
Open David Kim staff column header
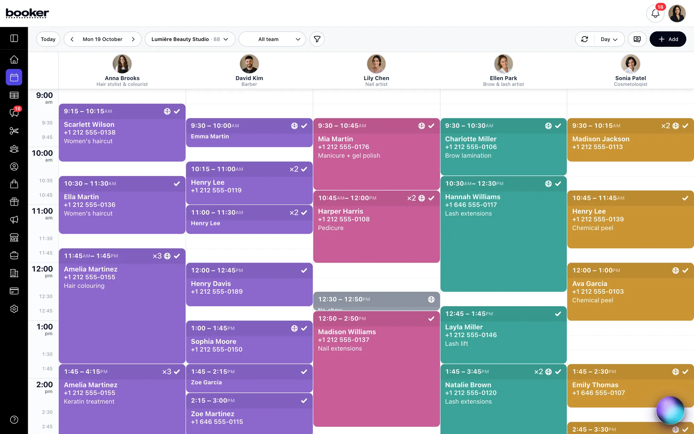[x=249, y=70]
